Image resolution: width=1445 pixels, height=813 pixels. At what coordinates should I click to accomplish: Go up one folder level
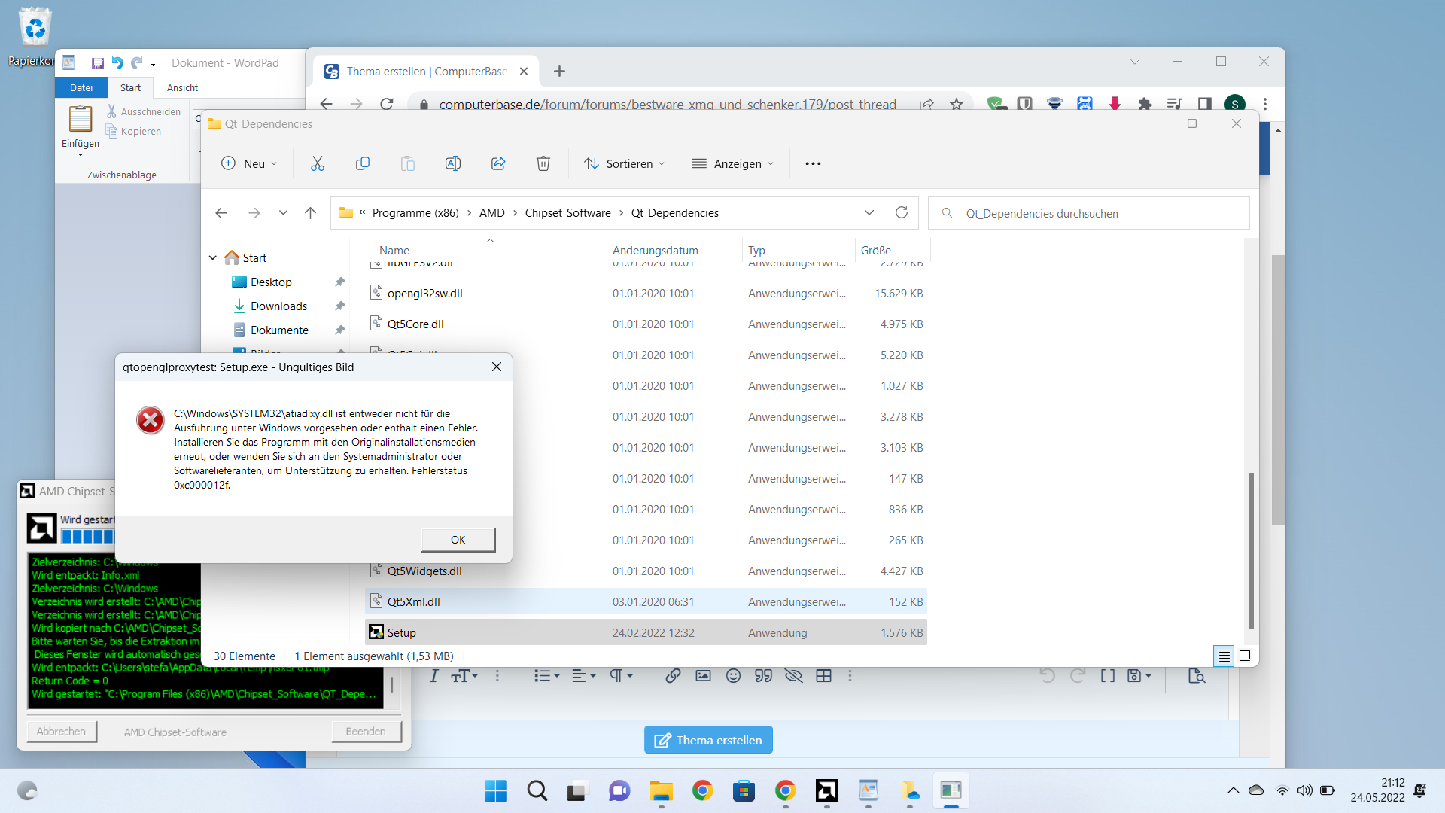pos(310,213)
